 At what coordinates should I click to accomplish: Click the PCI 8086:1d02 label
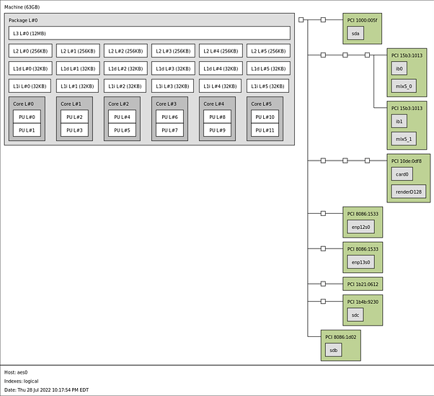pos(341,337)
